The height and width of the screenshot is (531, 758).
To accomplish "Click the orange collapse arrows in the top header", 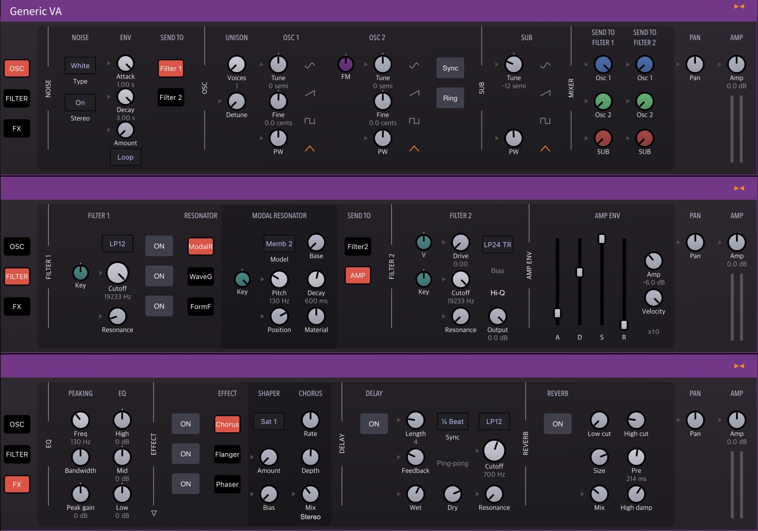I will 739,6.
